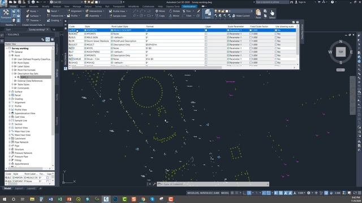
Task: Click the Sign In link
Action: pyautogui.click(x=300, y=2)
